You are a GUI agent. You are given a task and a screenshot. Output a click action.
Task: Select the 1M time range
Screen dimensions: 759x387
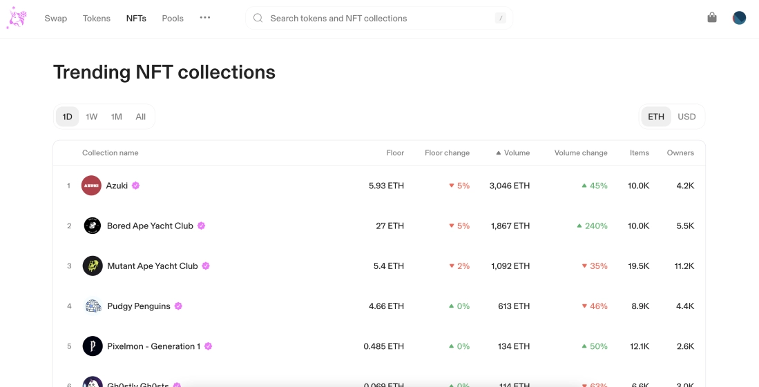[x=117, y=117]
